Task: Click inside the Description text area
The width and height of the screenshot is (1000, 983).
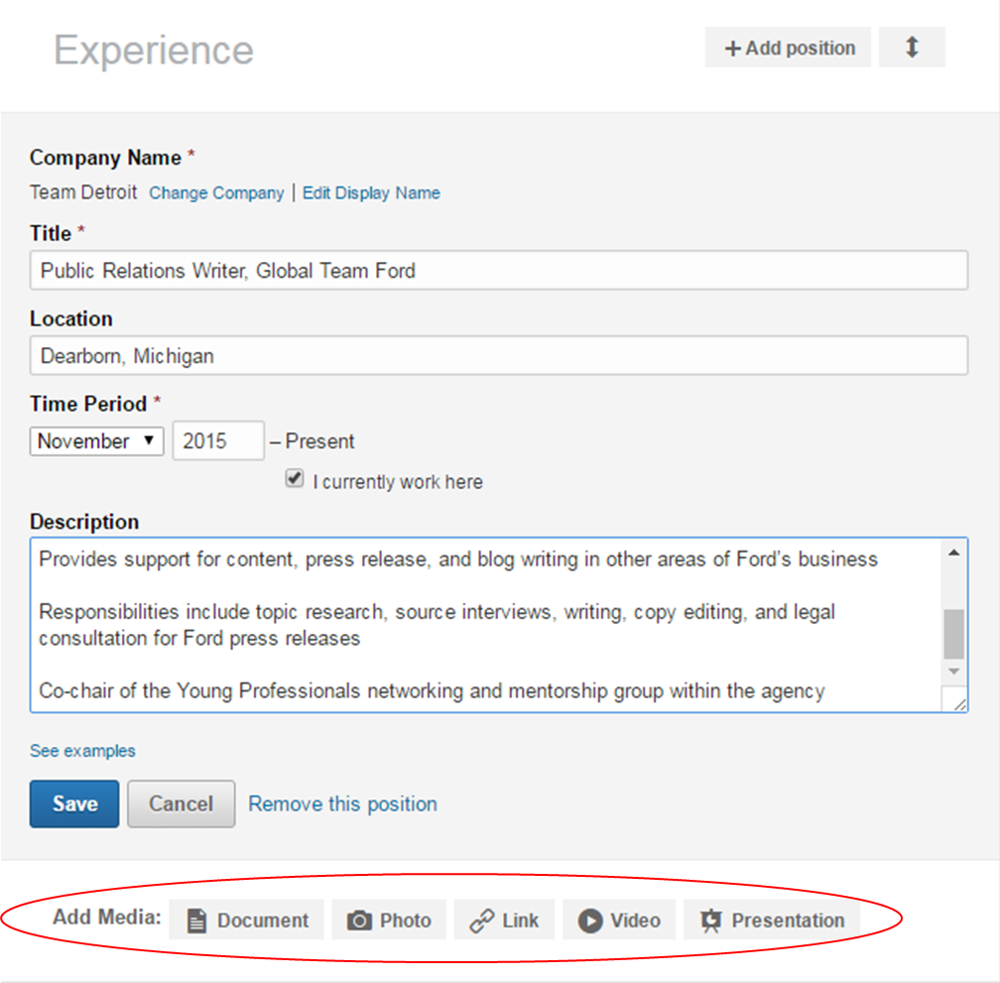Action: coord(485,625)
